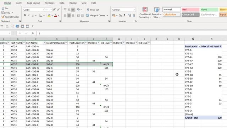This screenshot has width=227, height=128.
Task: Open Format as Table gallery
Action: coord(157,13)
